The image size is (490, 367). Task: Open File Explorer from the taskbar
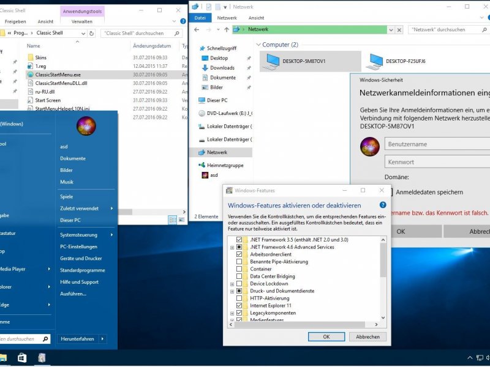3,358
